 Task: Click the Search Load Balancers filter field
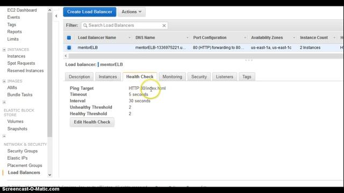124,25
